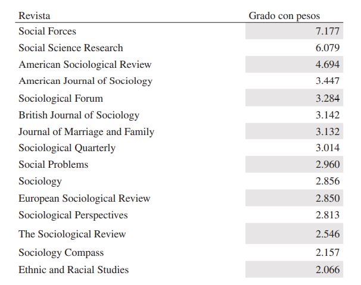Screen dimensions: 361x285
Task: Click the 'Sociological Forum' row label
Action: point(61,98)
